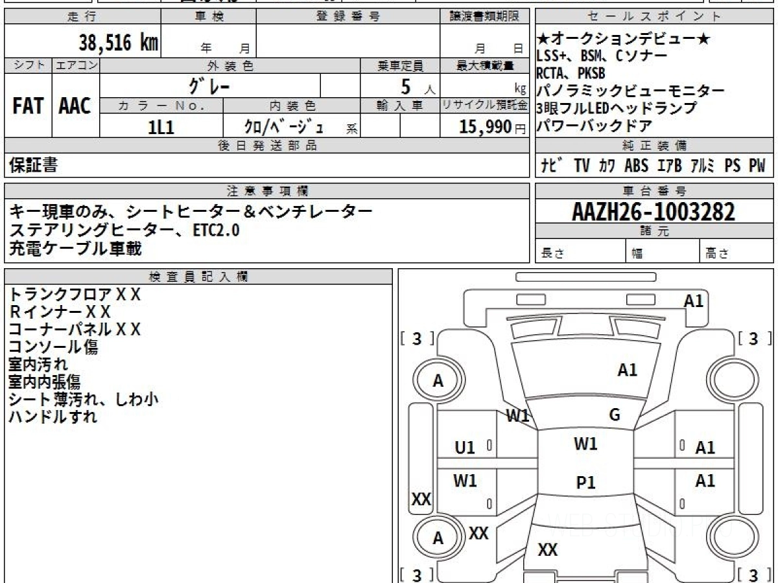This screenshot has width=778, height=583.
Task: Select the U1 mark on the car diagram
Action: click(x=464, y=447)
